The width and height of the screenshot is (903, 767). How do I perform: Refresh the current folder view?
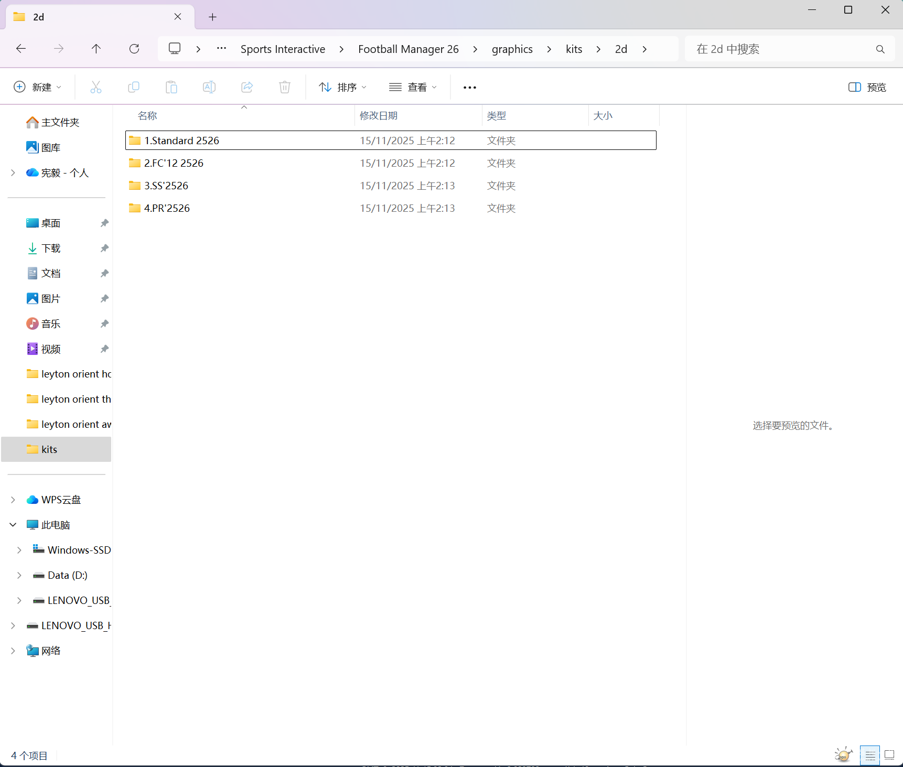(134, 49)
